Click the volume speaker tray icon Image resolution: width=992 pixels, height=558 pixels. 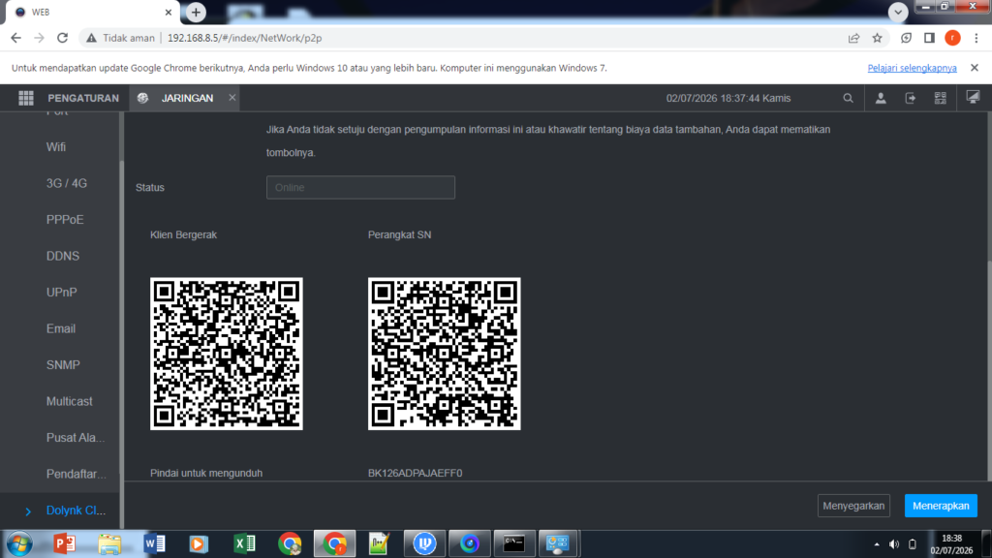[x=894, y=544]
